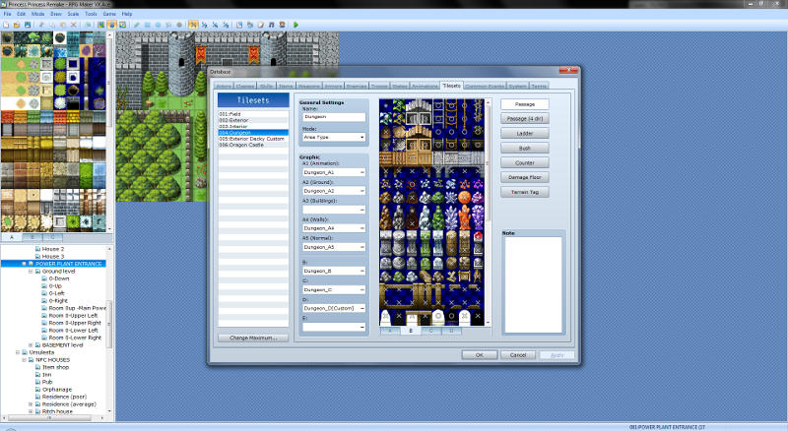
Task: Open the Character Generator toolbar icon
Action: click(282, 25)
